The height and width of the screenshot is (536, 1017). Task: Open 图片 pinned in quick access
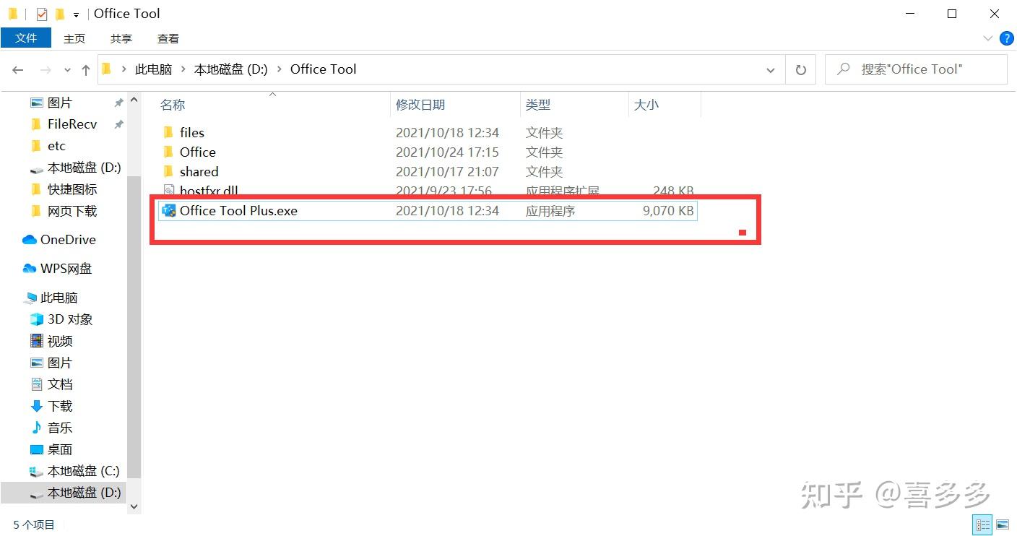point(60,103)
